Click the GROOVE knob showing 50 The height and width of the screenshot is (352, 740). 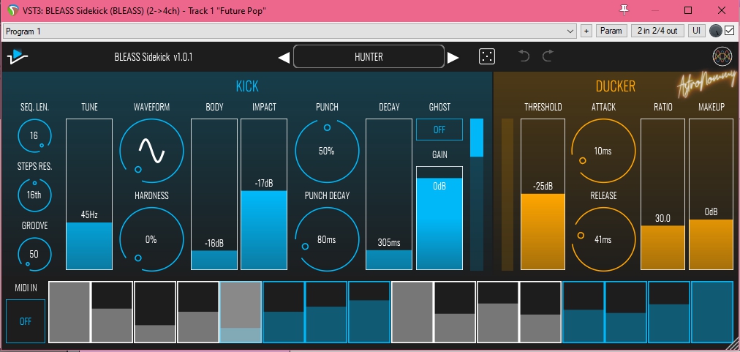(x=34, y=254)
